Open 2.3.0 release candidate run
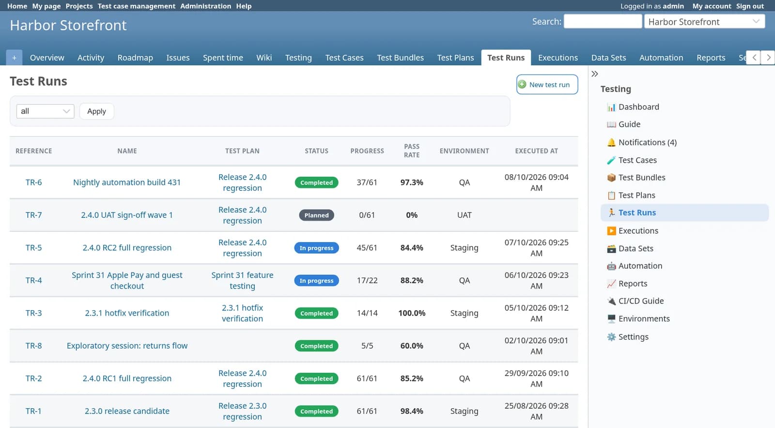Image resolution: width=775 pixels, height=428 pixels. (127, 411)
